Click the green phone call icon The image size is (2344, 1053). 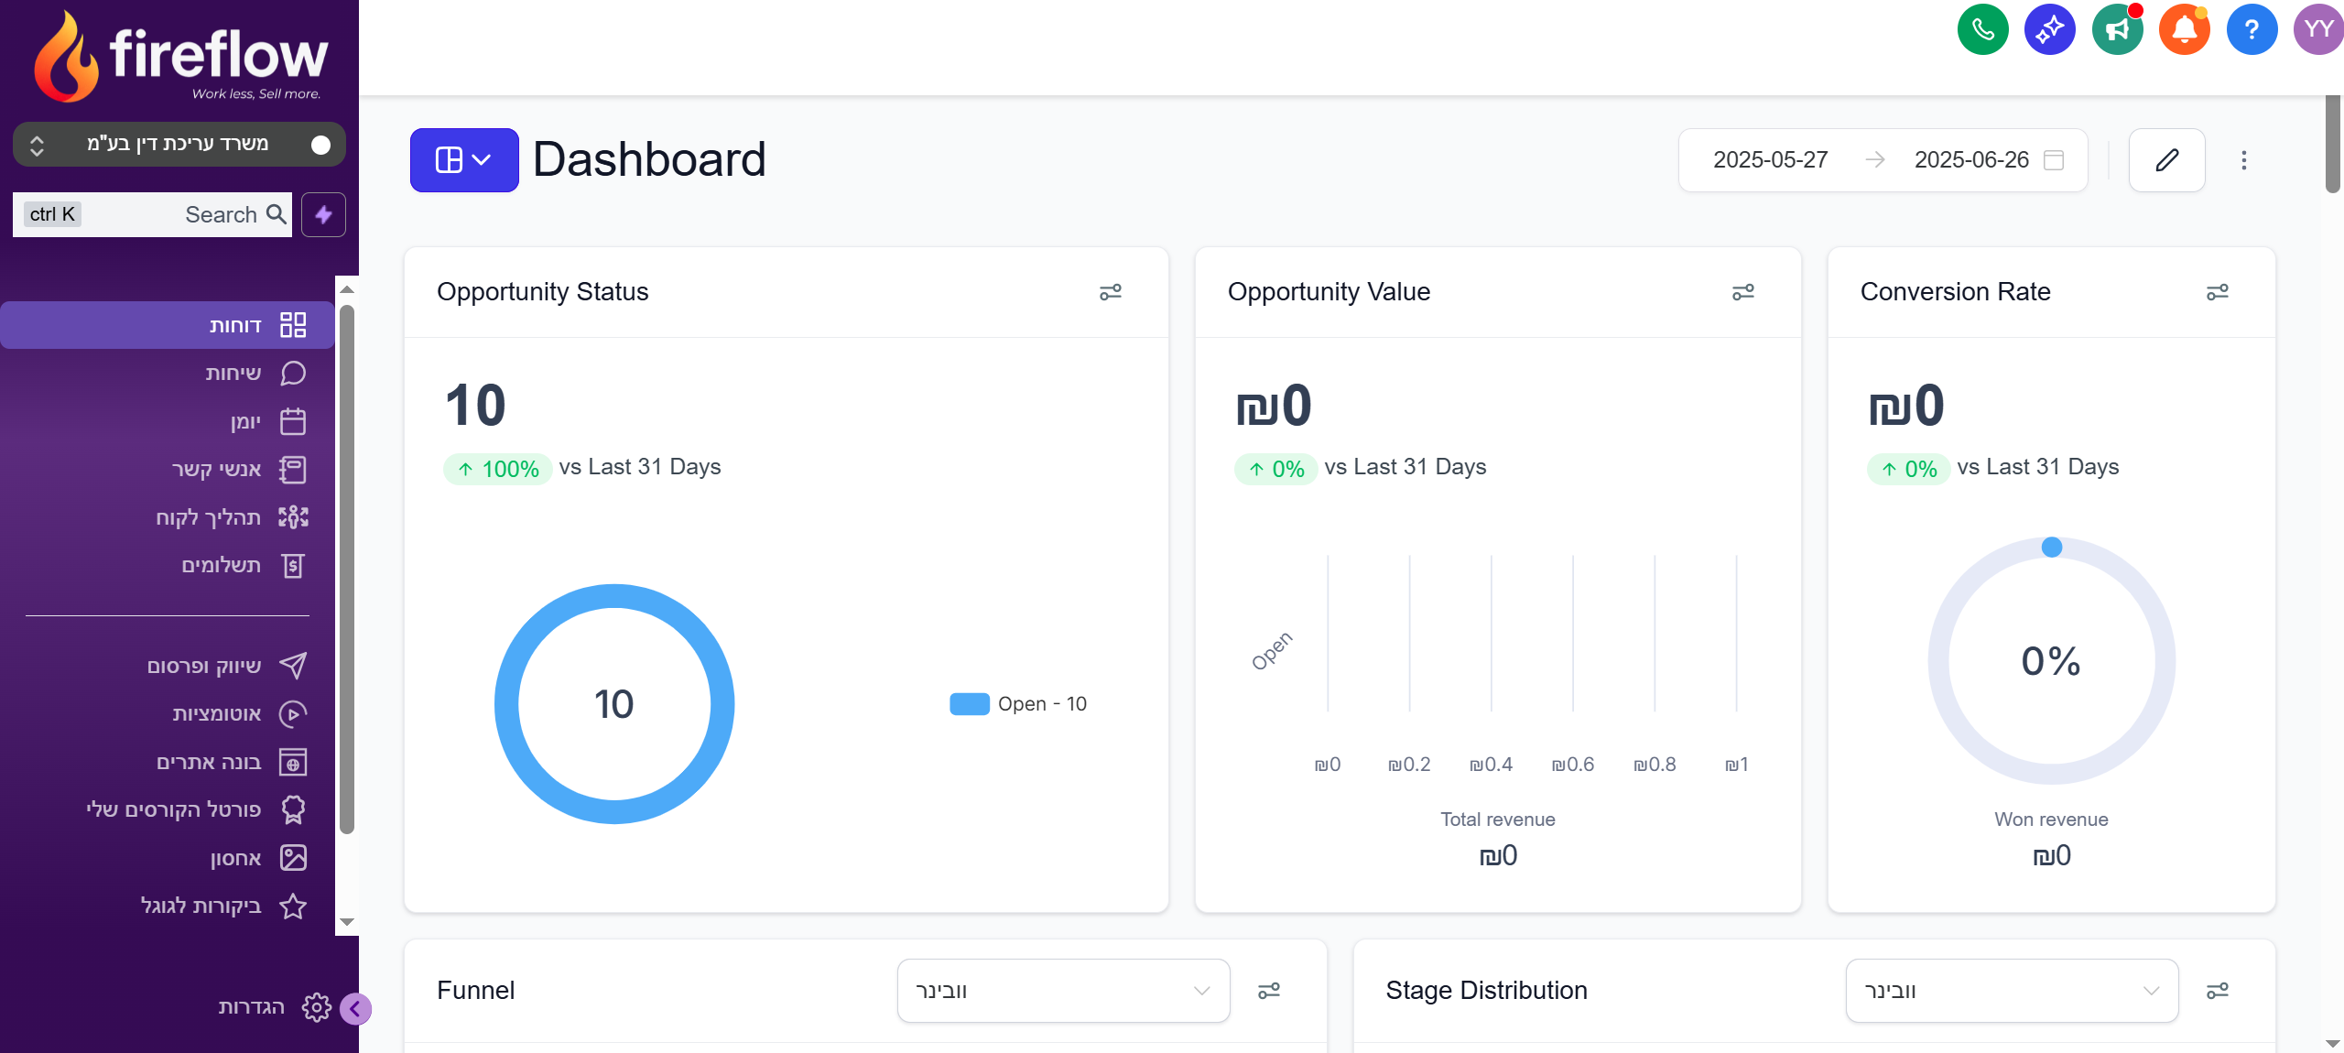(x=1982, y=30)
